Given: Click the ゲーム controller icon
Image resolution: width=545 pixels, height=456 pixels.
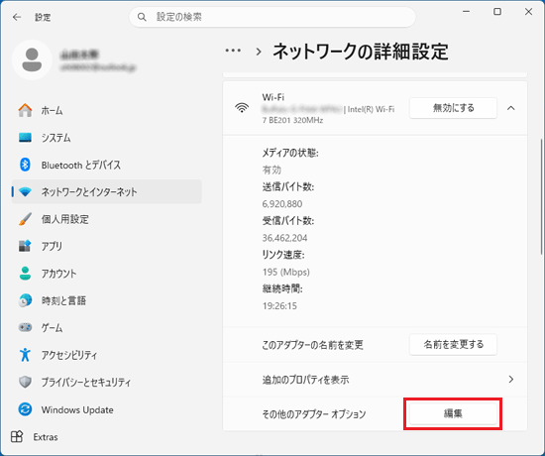Looking at the screenshot, I should [25, 328].
